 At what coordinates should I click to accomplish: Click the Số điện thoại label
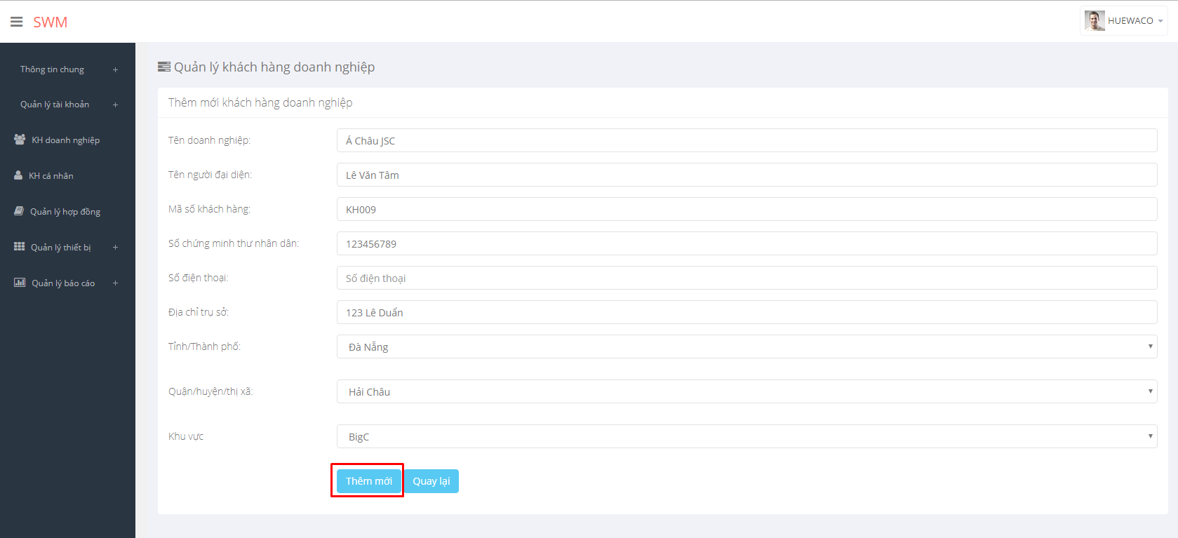pos(199,278)
